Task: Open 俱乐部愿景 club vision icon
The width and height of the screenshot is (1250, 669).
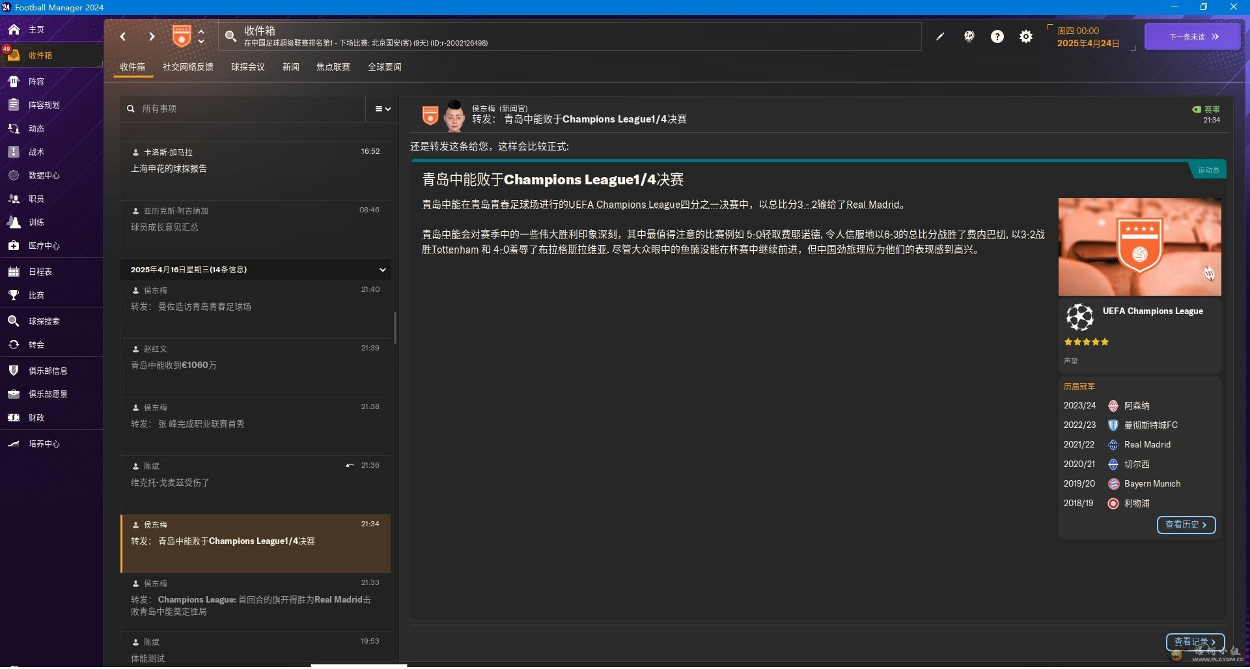Action: [14, 394]
